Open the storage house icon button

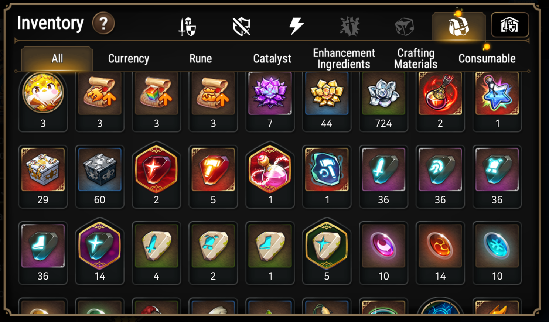click(510, 25)
